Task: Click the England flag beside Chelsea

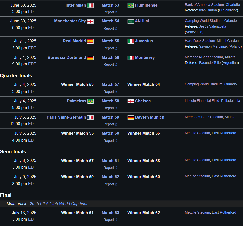Action: pyautogui.click(x=131, y=101)
